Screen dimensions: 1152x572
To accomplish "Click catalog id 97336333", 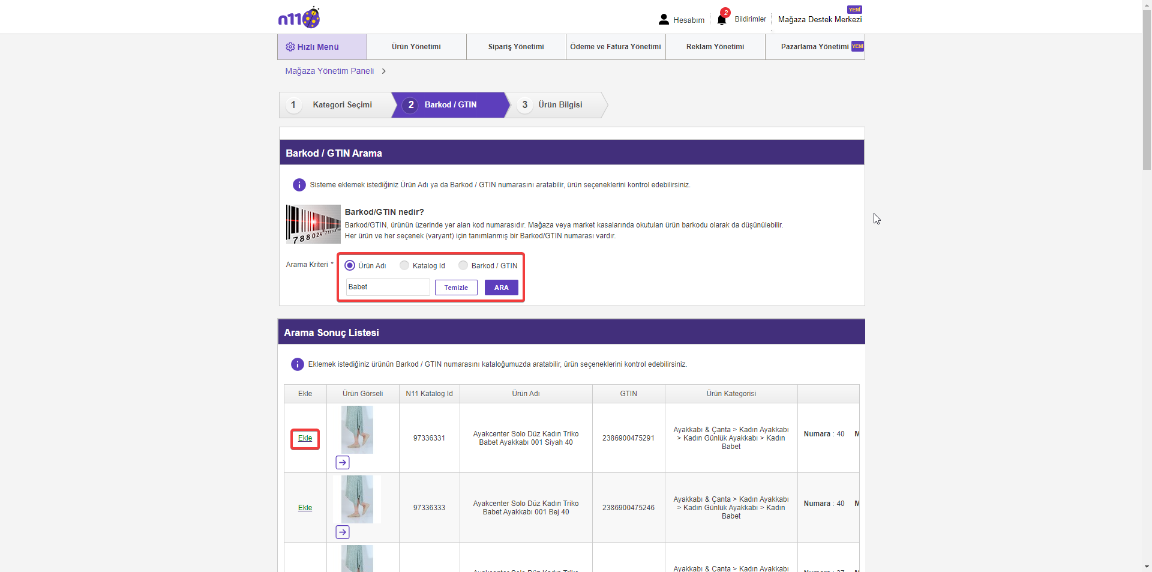I will [x=429, y=508].
